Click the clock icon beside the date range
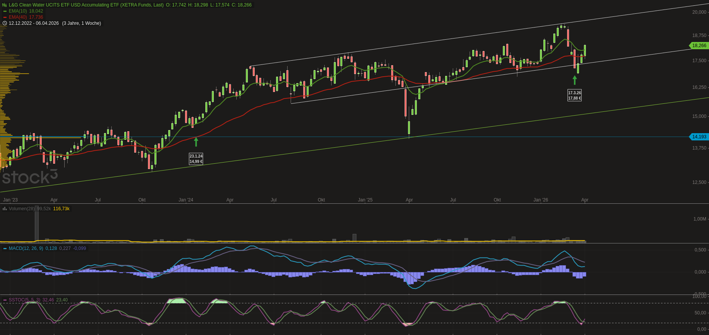The width and height of the screenshot is (709, 335). click(x=5, y=23)
